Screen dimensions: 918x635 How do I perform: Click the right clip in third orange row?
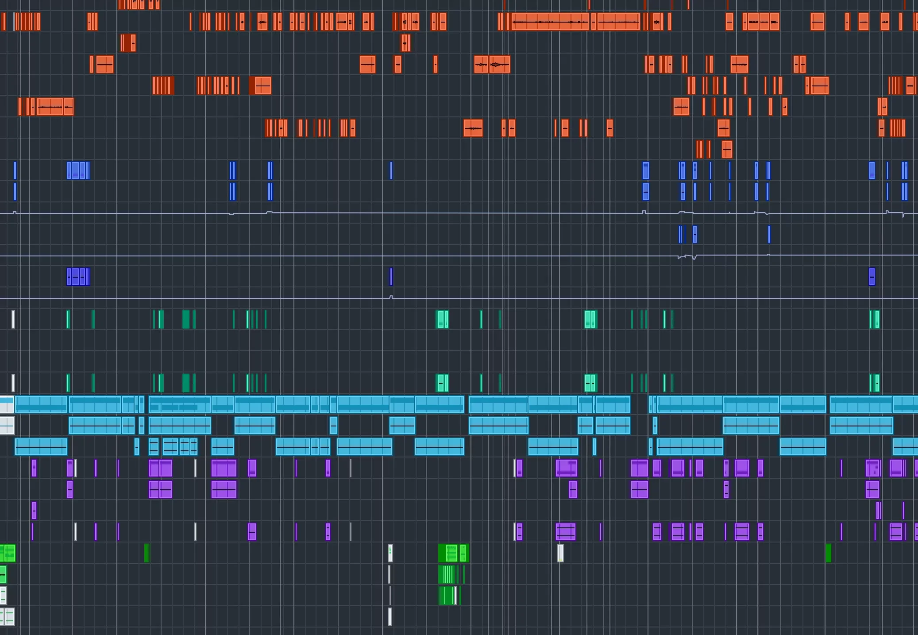(405, 43)
